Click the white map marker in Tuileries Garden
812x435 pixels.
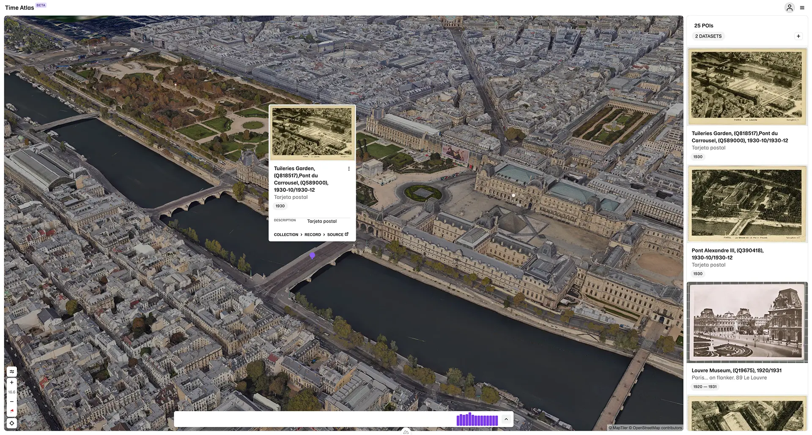click(x=176, y=85)
